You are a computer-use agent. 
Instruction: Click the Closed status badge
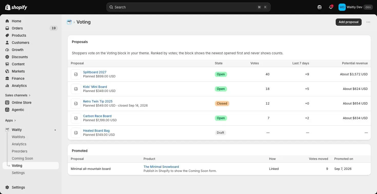[222, 104]
